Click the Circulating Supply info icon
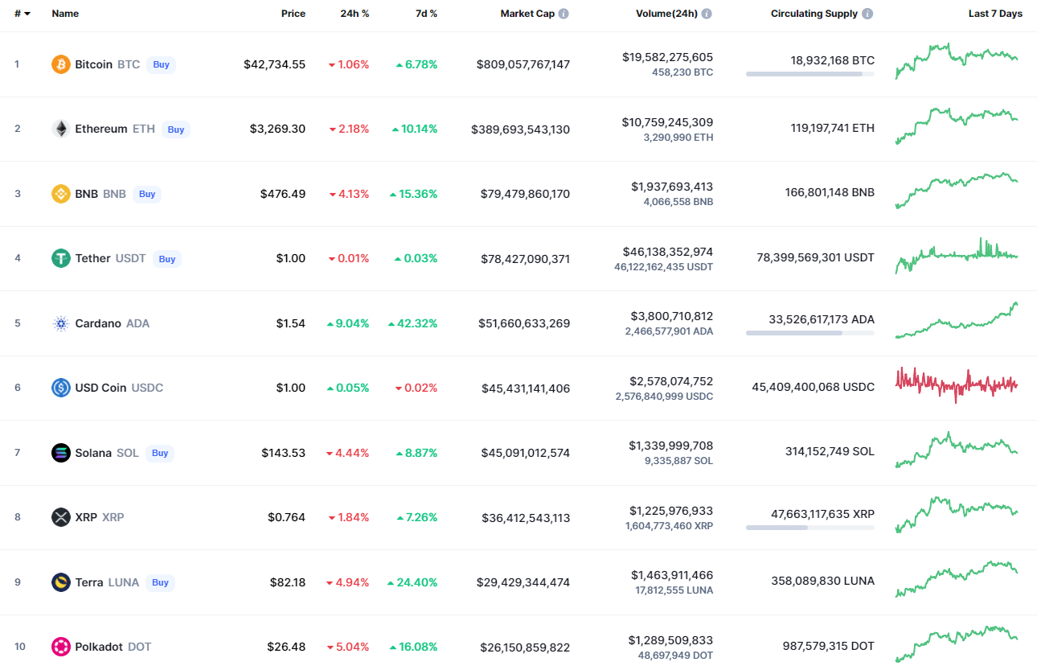 pos(867,14)
